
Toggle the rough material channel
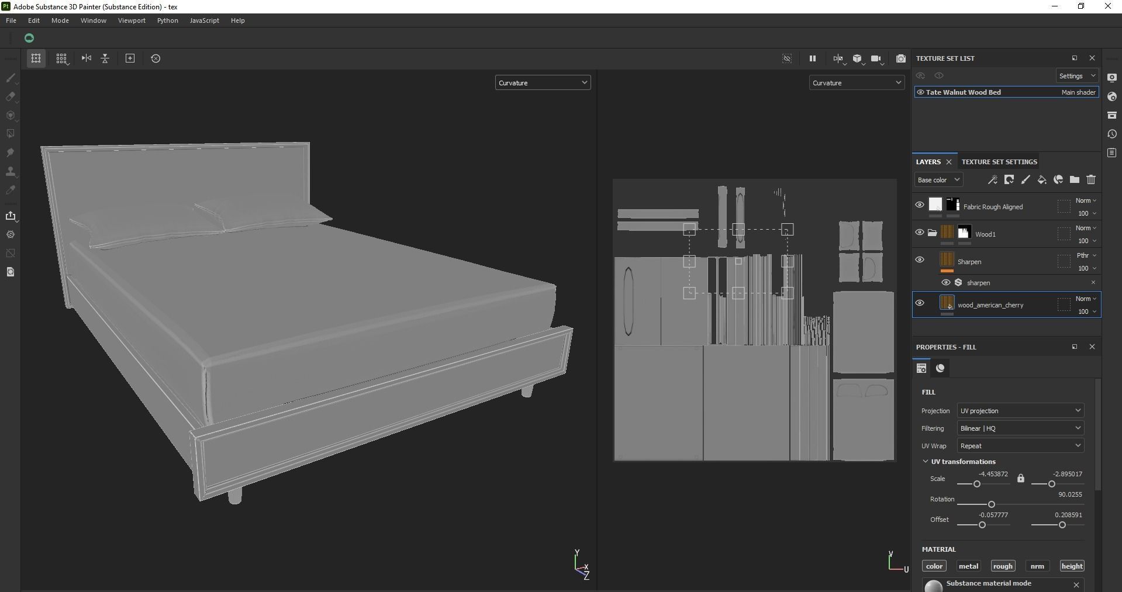1002,566
